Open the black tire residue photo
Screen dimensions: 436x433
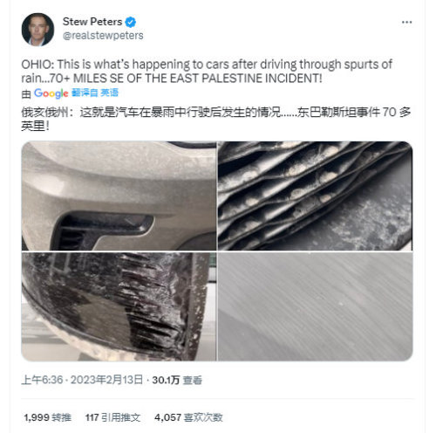pos(119,306)
